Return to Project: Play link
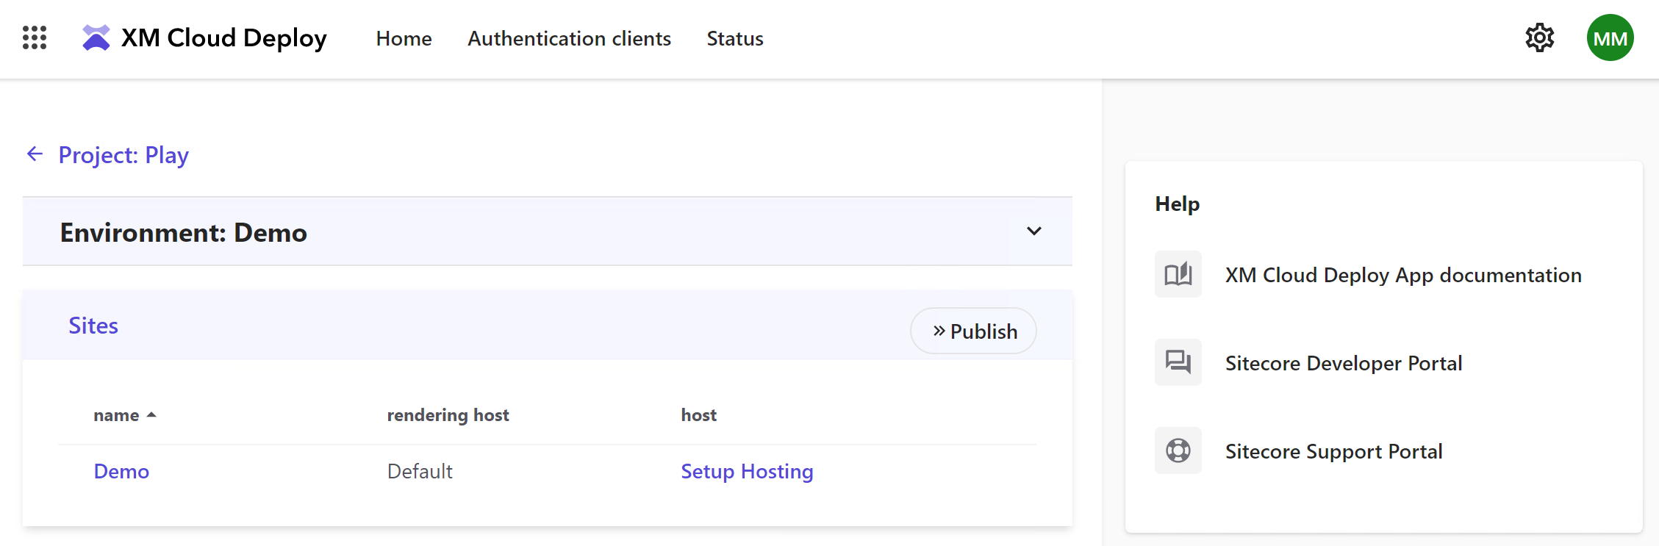Screen dimensions: 1659x546 123,155
